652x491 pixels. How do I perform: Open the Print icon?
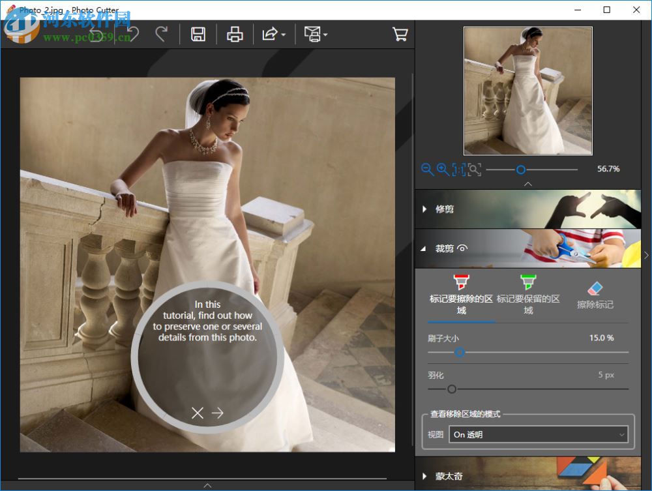tap(235, 34)
